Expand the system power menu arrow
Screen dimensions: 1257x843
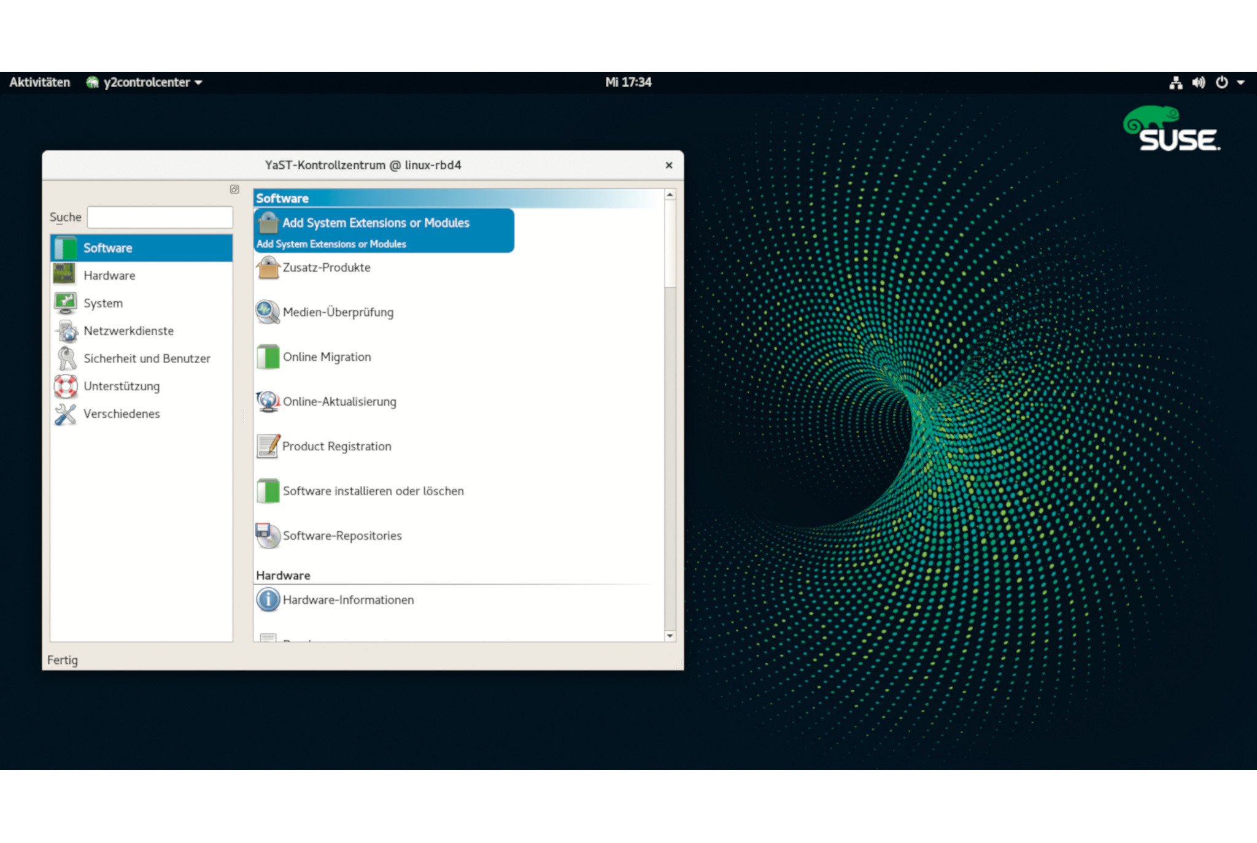[x=1240, y=82]
